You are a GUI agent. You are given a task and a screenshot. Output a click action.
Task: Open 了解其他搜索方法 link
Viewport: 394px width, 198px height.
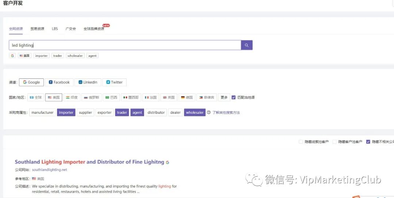pos(226,113)
